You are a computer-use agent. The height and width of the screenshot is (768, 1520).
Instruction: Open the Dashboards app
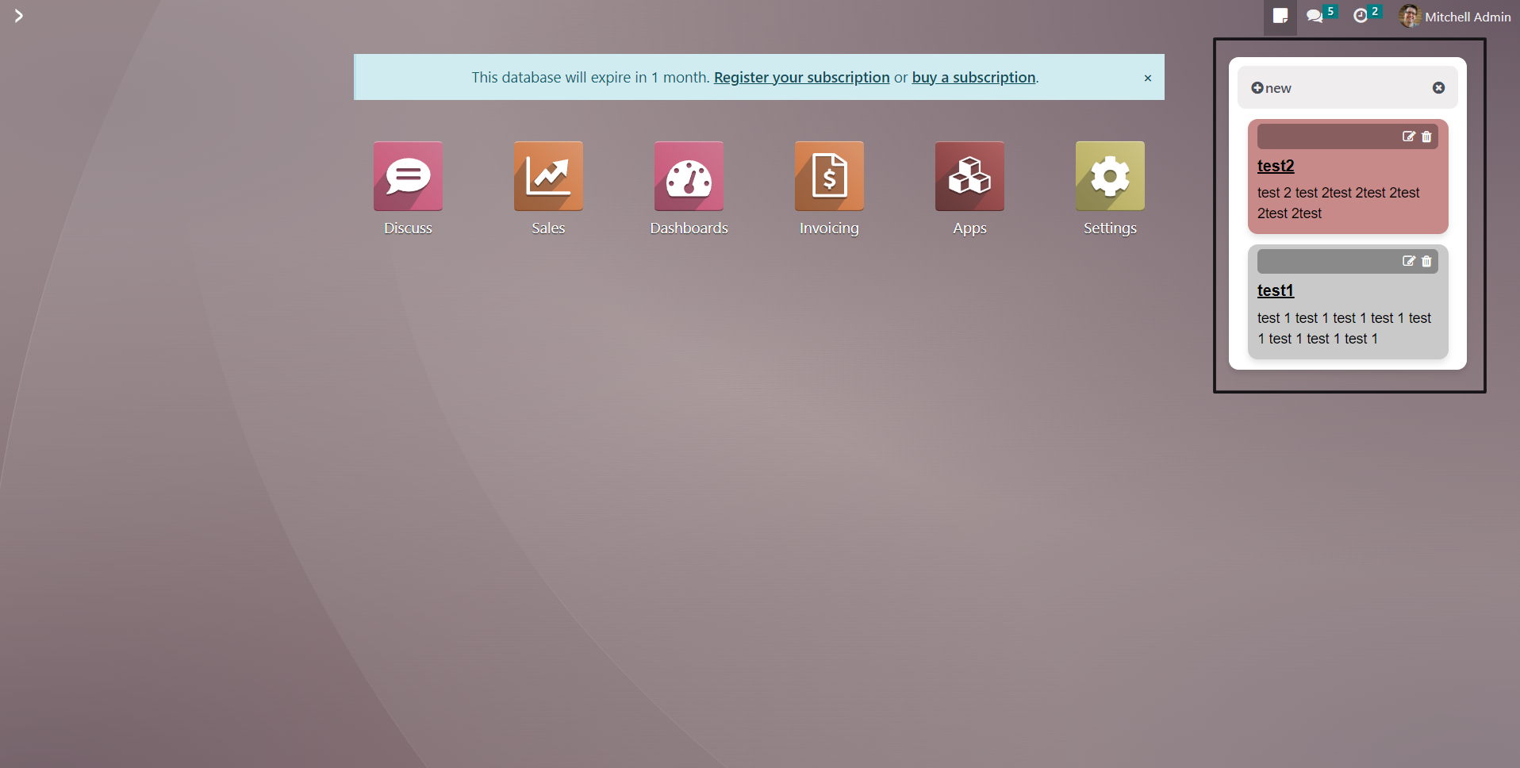point(689,176)
